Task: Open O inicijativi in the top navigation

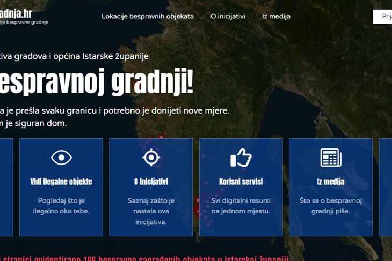Action: (x=228, y=17)
